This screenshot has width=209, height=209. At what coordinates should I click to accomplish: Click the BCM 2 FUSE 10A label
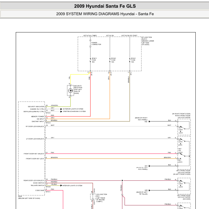[114, 60]
